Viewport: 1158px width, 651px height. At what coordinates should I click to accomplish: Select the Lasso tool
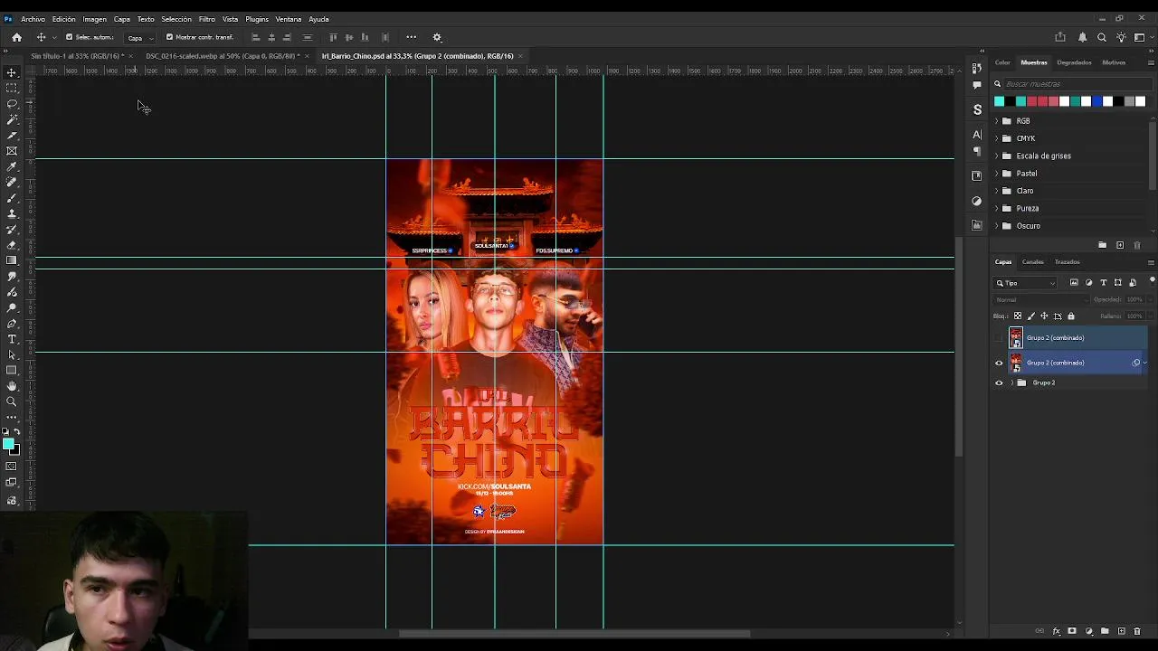tap(12, 104)
